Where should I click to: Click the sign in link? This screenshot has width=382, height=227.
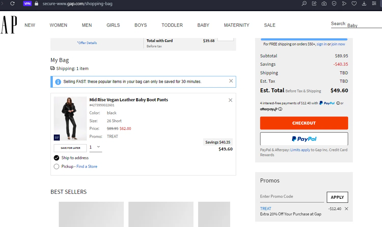click(322, 44)
